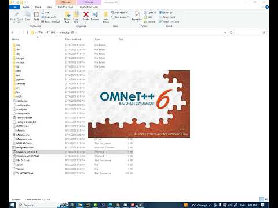Select the configure.user file
This screenshot has width=278, height=208.
24,118
